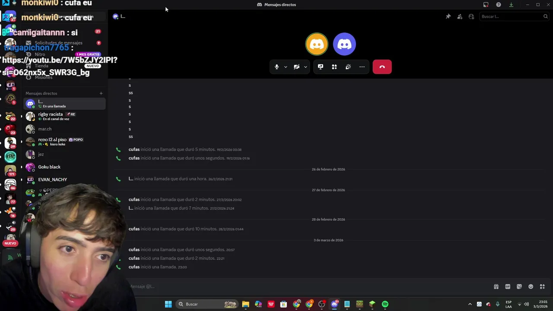This screenshot has width=553, height=311.
Task: Hang up the call
Action: click(x=382, y=67)
